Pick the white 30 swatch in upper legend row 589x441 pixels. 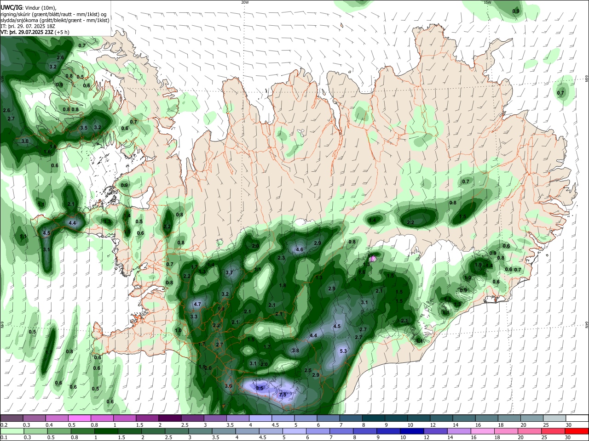tap(577, 418)
